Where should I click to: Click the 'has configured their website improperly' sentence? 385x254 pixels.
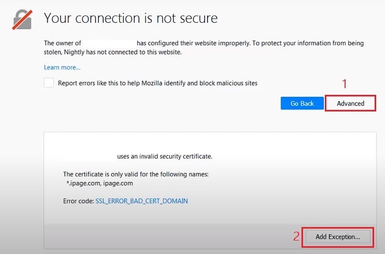pos(193,43)
